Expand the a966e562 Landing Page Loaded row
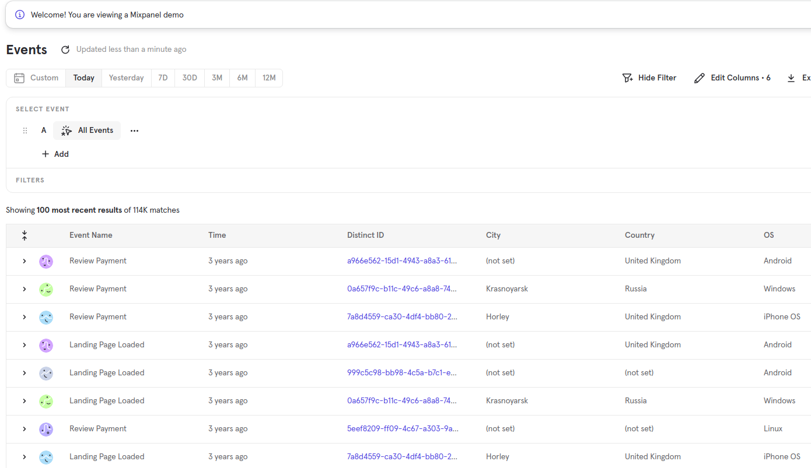811x468 pixels. (x=25, y=345)
